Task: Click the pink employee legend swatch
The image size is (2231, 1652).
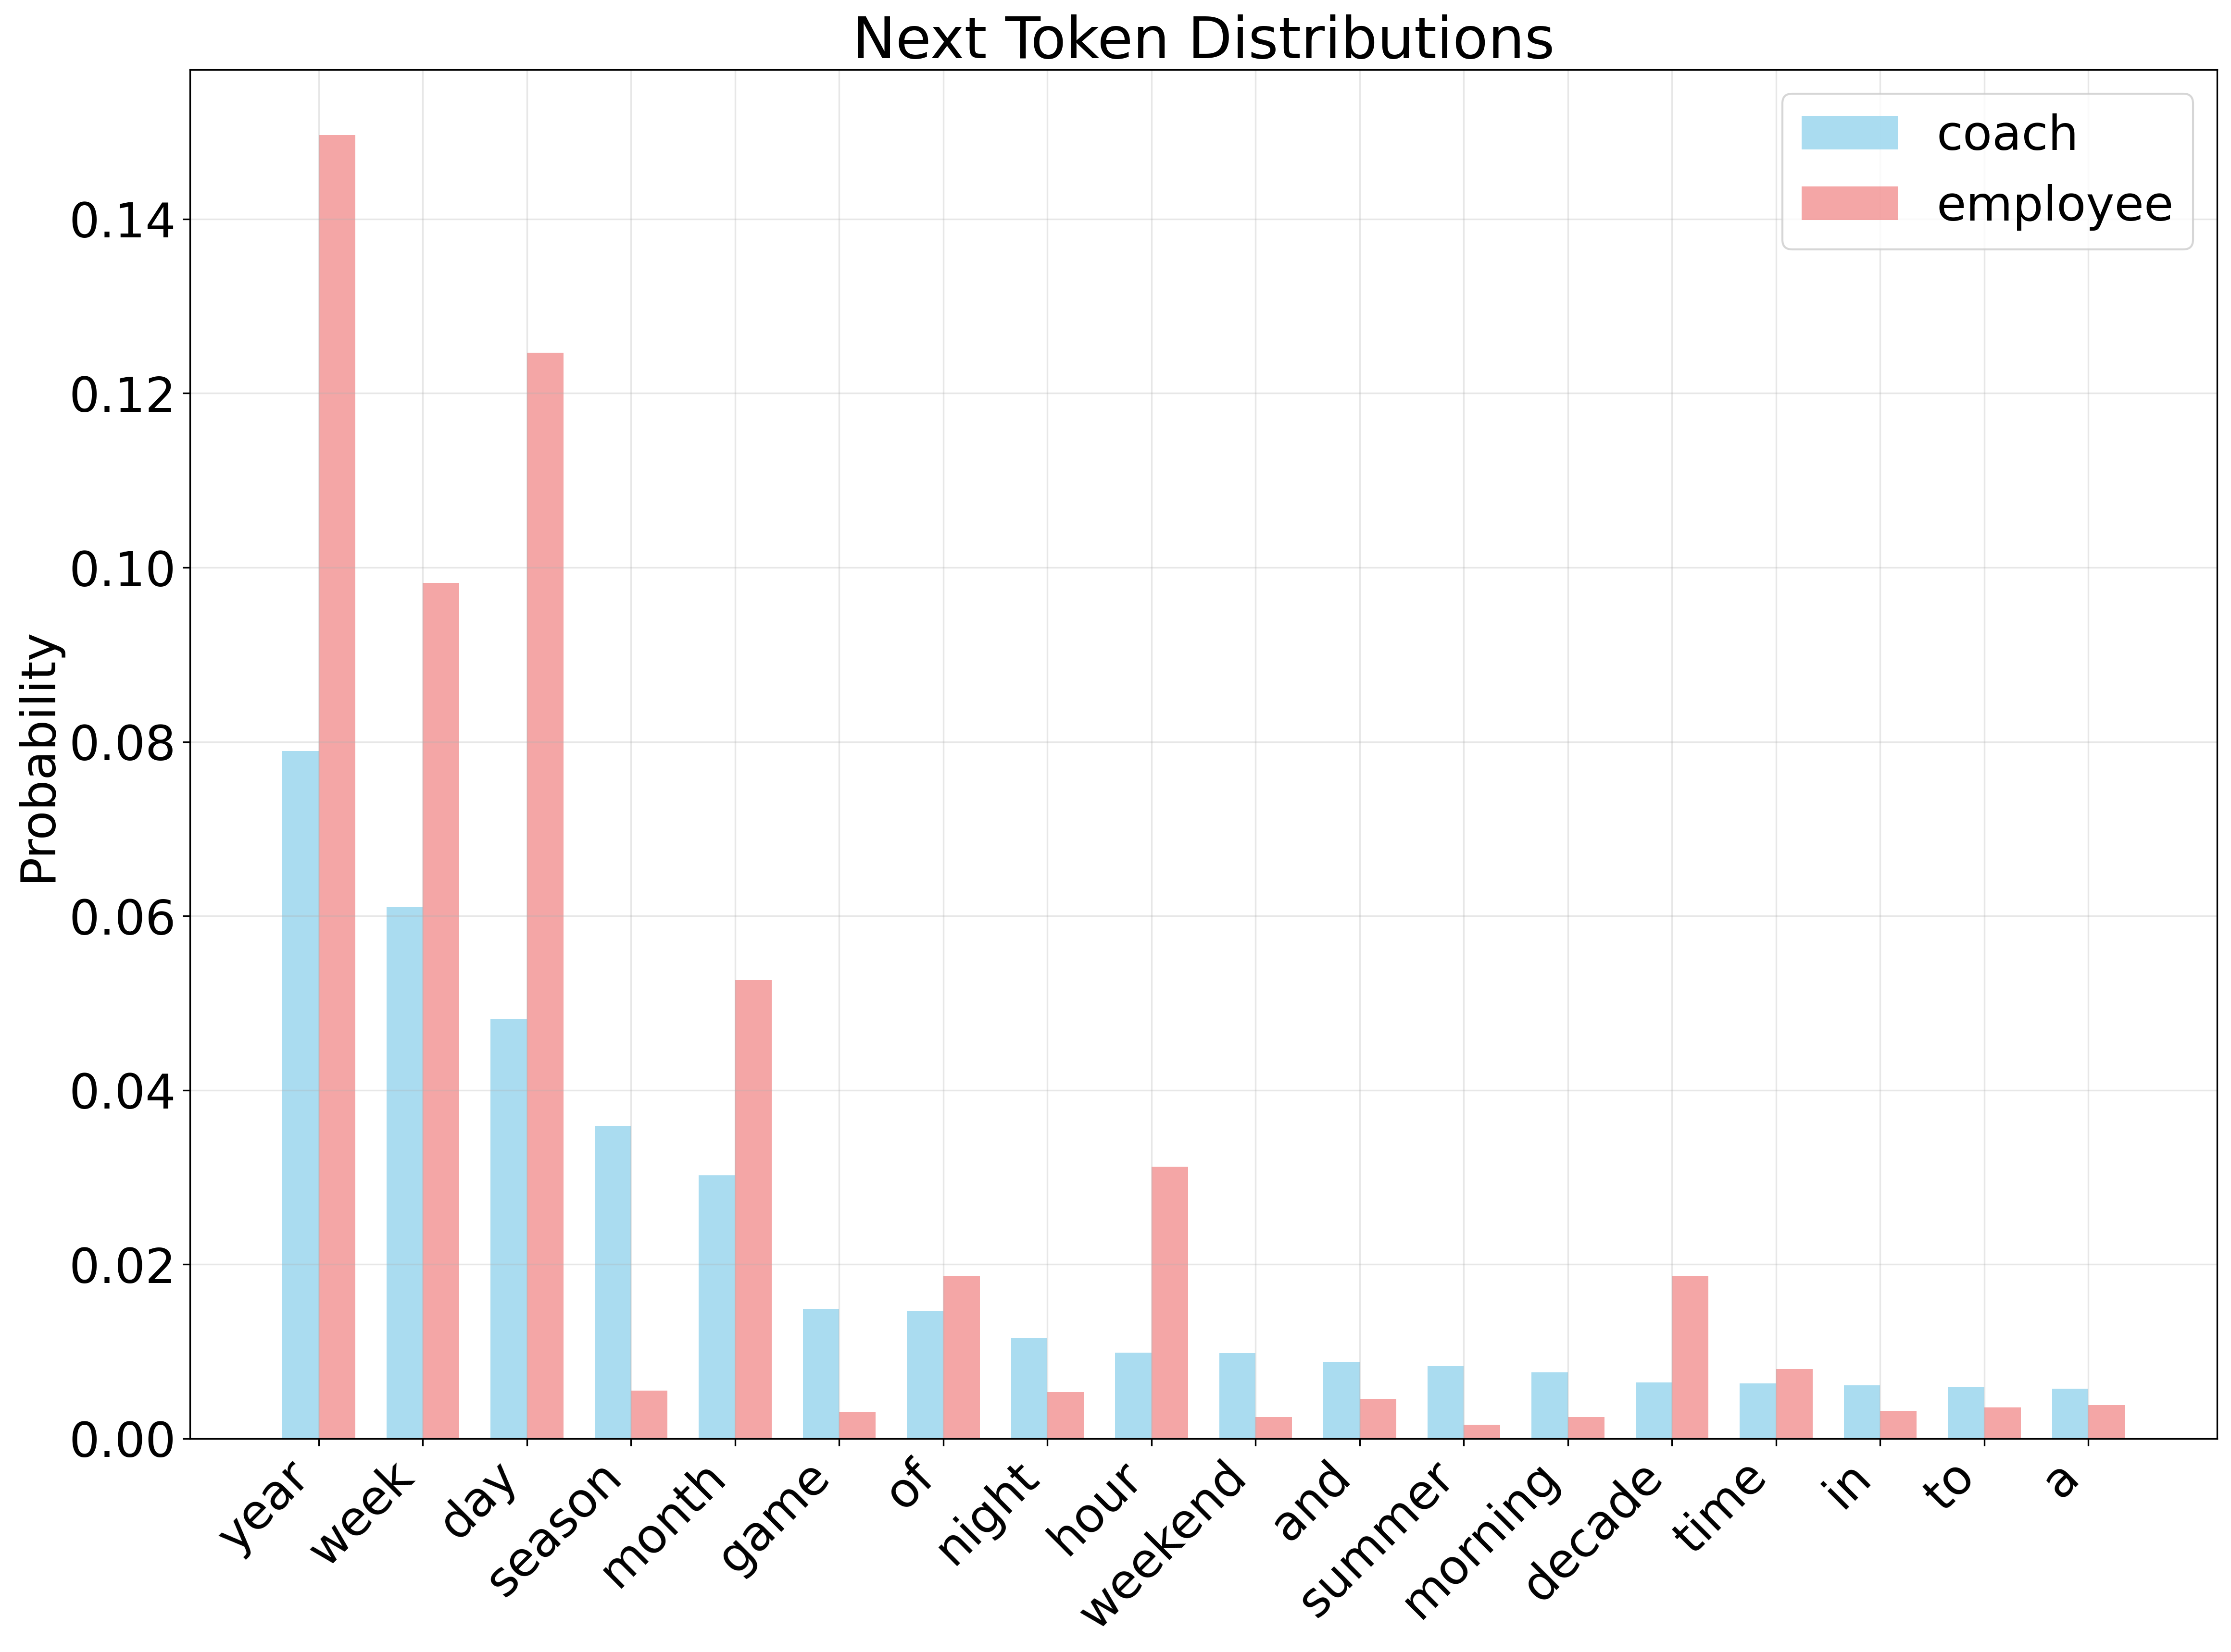Action: pyautogui.click(x=1849, y=203)
